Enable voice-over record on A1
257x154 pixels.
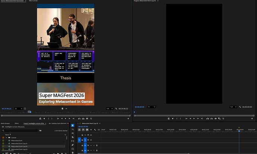(x=97, y=145)
